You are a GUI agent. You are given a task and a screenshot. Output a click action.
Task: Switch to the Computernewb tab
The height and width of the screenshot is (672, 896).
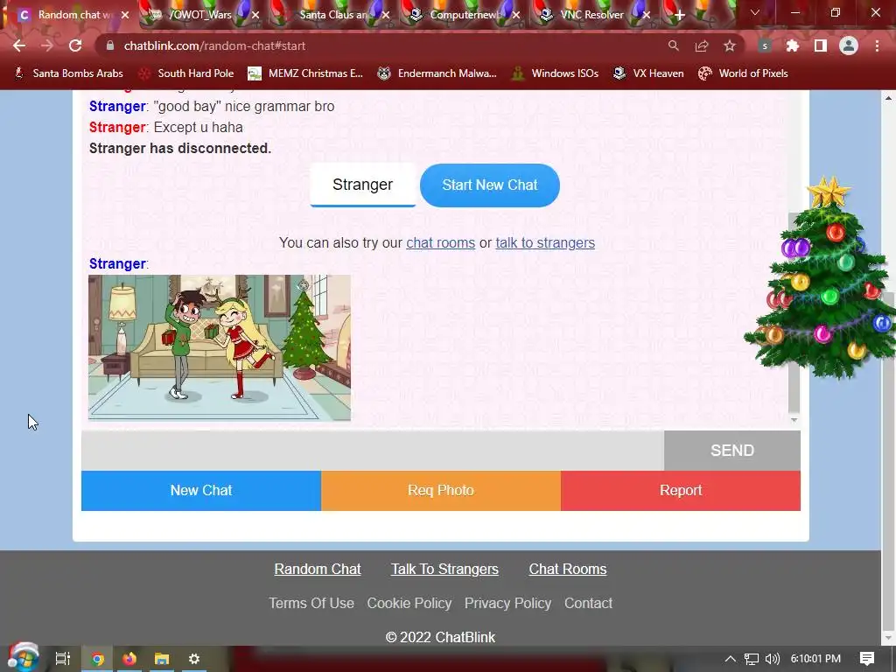pos(465,15)
